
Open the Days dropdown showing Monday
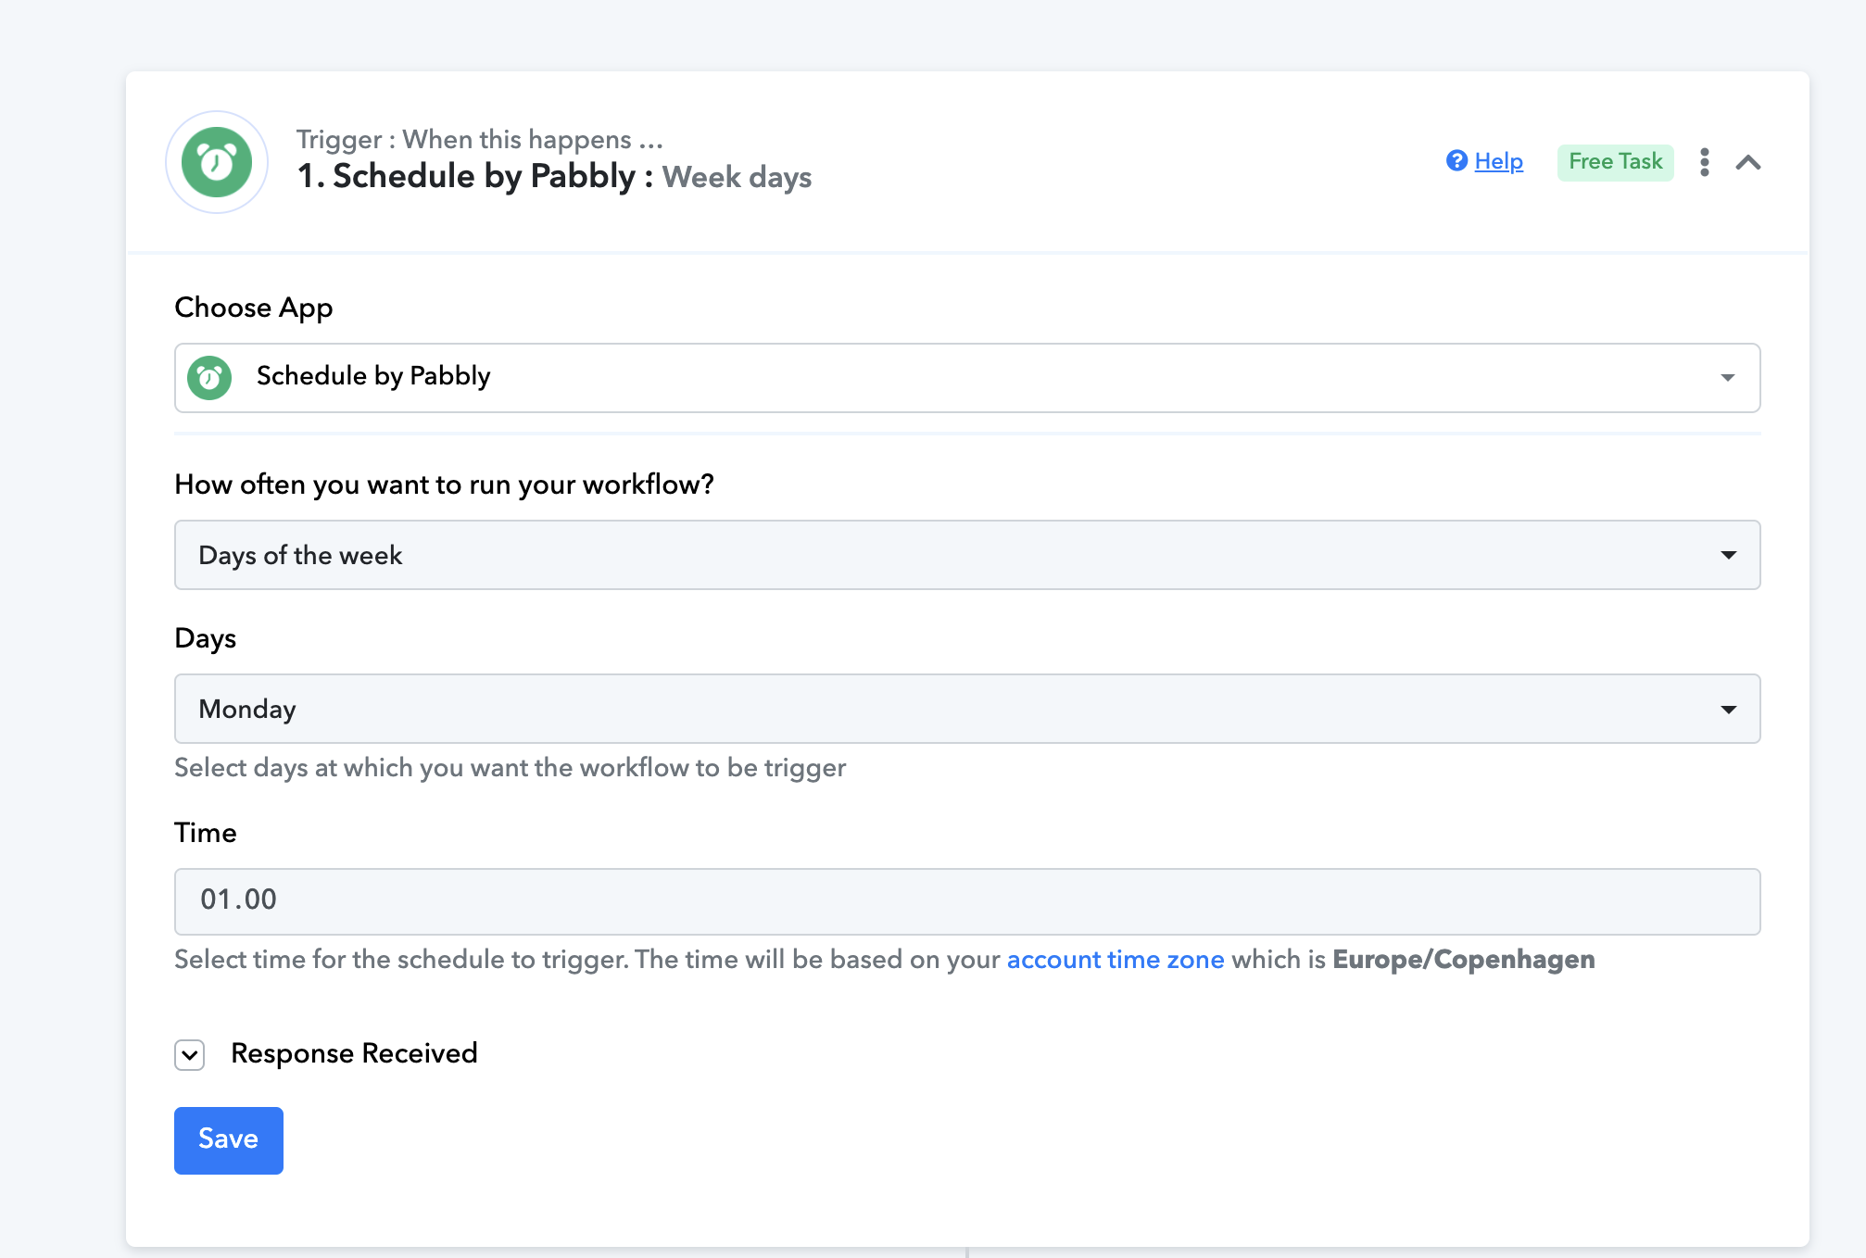tap(966, 709)
